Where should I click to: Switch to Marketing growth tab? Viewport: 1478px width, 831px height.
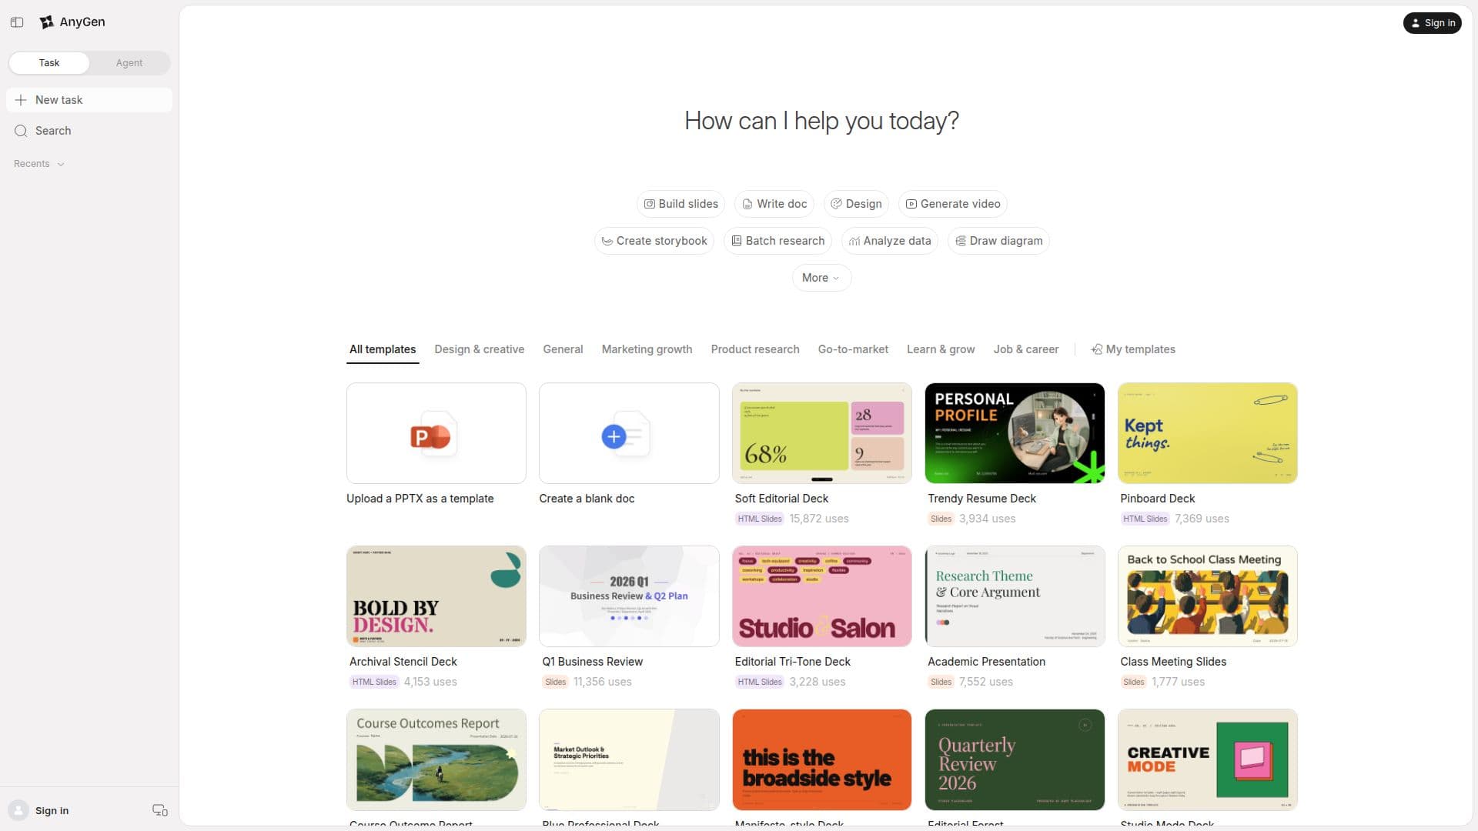tap(647, 349)
